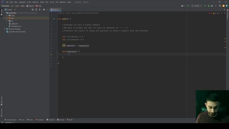Click the Expand All icon in Project panel
This screenshot has width=229, height=129.
coord(36,10)
